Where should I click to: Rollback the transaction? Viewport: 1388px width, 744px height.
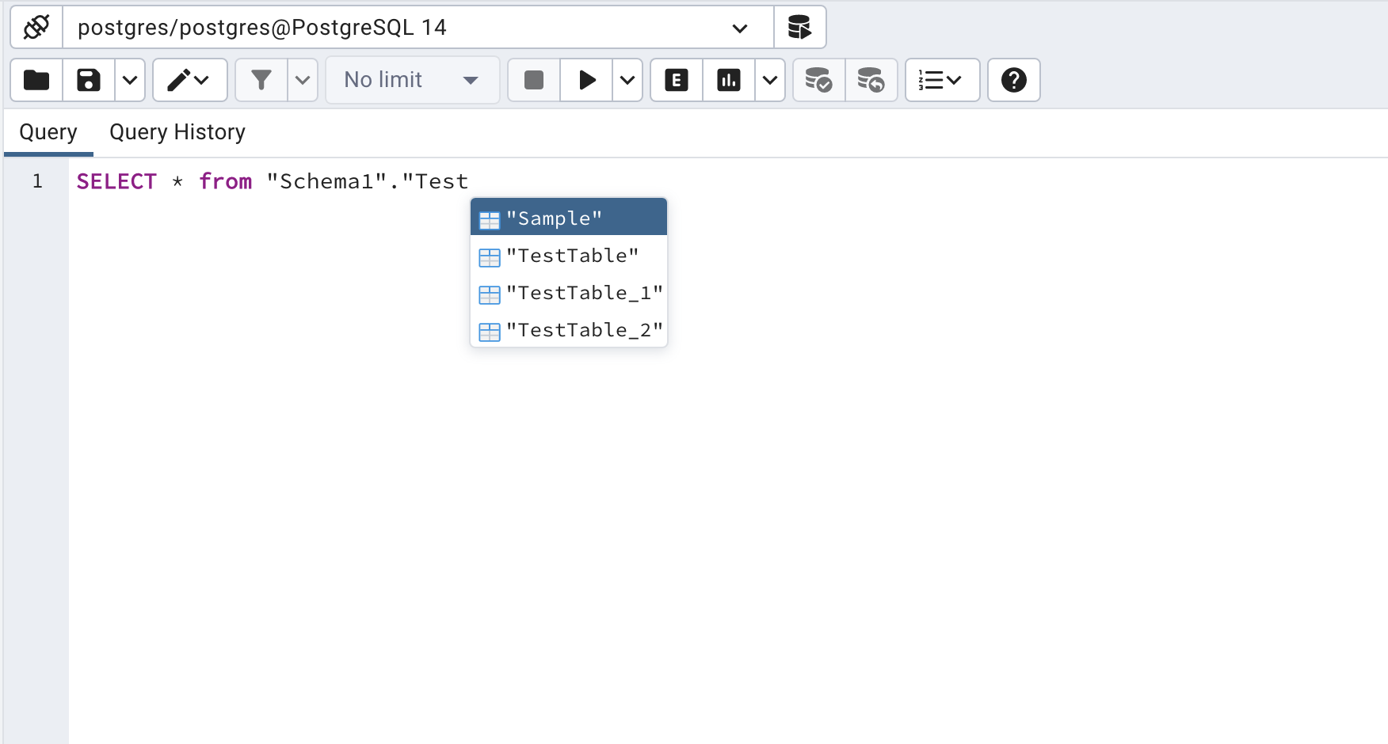click(x=871, y=80)
